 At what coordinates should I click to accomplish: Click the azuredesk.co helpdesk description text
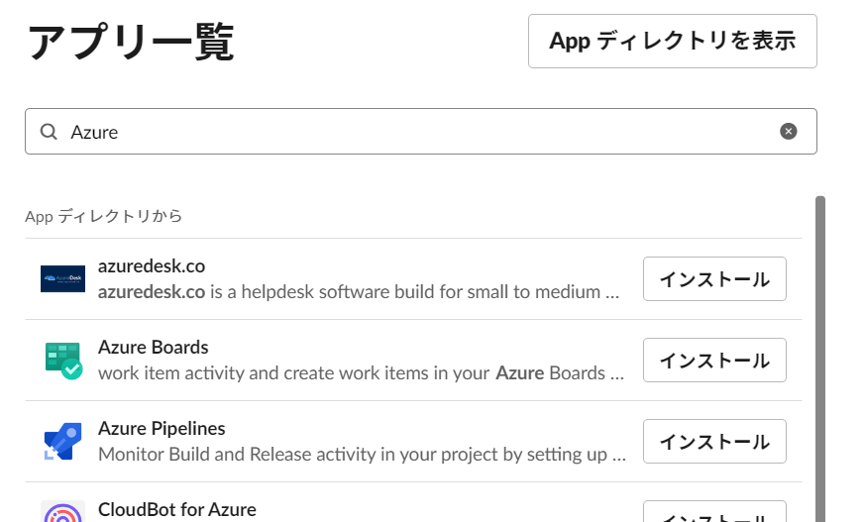click(359, 292)
